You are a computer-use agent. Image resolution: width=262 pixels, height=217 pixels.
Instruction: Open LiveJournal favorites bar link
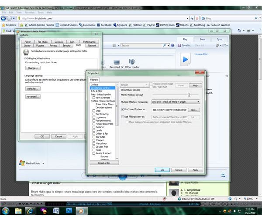click(x=87, y=25)
